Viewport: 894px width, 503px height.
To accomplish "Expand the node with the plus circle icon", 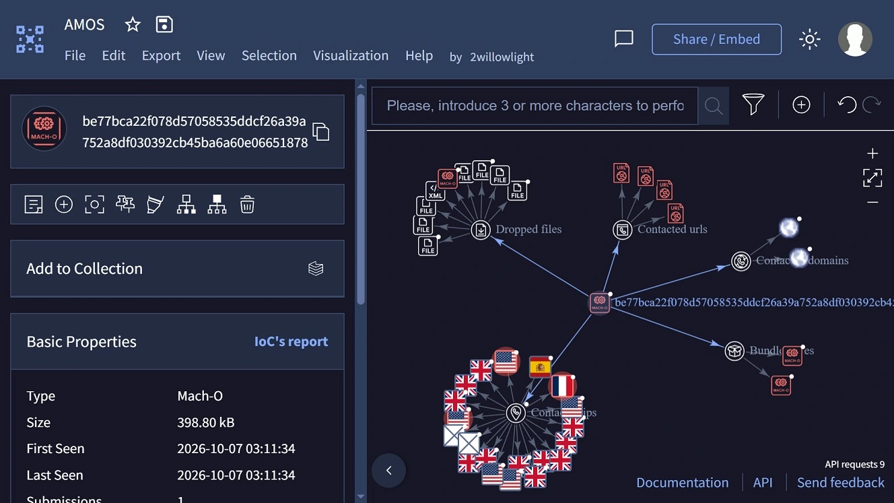I will pyautogui.click(x=64, y=205).
